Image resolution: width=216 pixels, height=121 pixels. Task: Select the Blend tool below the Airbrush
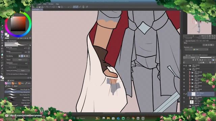coord(2,48)
